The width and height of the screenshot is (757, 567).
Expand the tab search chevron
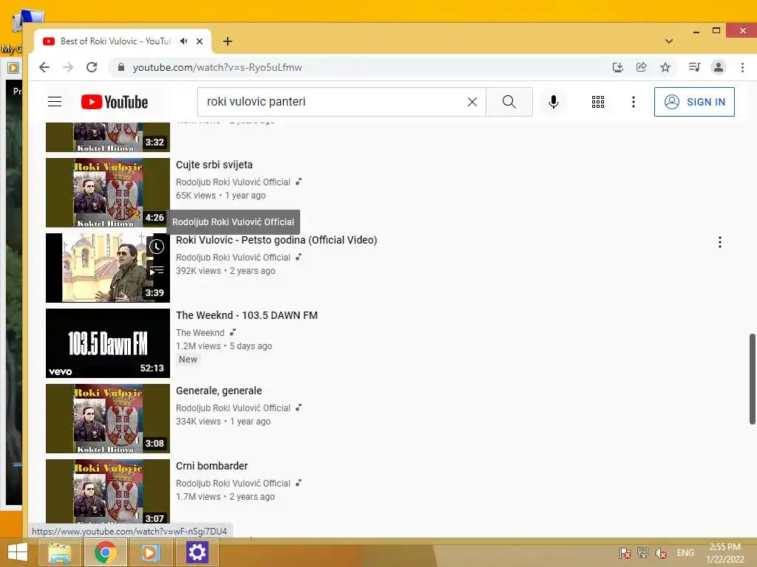[668, 41]
